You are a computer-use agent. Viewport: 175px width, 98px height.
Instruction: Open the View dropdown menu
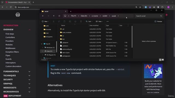click(x=99, y=22)
